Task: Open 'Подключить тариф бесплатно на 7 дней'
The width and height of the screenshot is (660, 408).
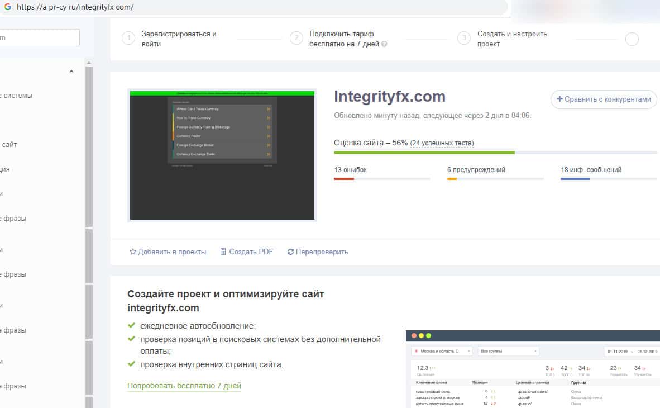Action: 344,39
